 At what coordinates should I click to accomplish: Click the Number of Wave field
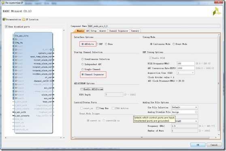[185, 131]
